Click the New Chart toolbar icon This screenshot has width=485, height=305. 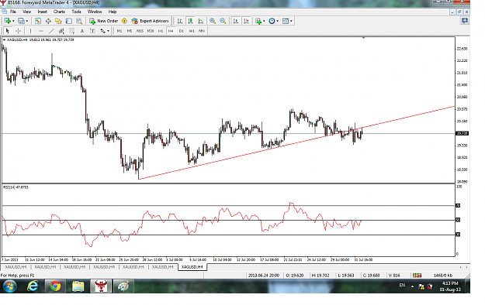click(7, 21)
